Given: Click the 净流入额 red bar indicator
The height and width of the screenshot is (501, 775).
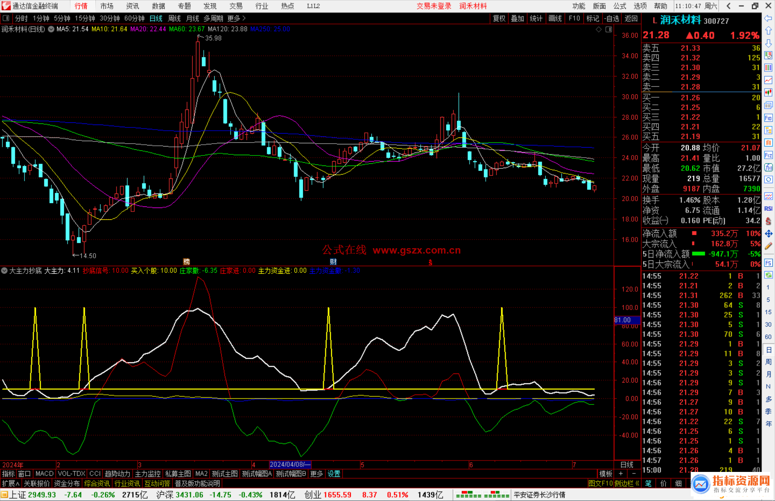Looking at the screenshot, I should click(x=694, y=233).
